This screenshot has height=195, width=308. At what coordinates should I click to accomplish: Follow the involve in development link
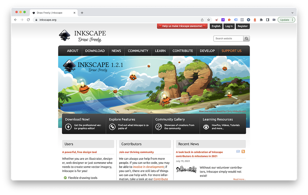(148, 167)
